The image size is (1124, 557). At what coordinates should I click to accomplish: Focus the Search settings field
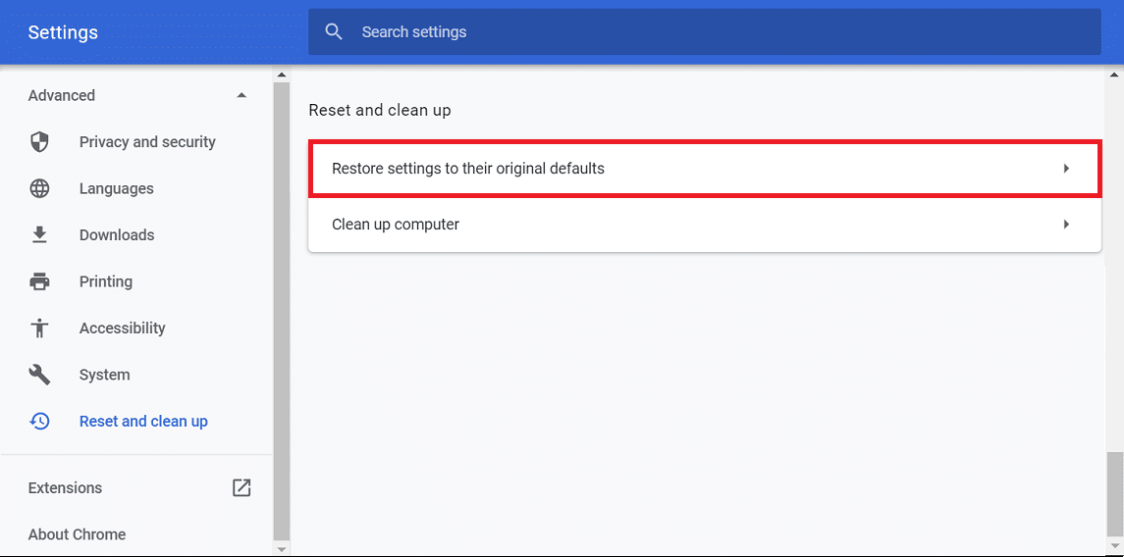pos(687,32)
